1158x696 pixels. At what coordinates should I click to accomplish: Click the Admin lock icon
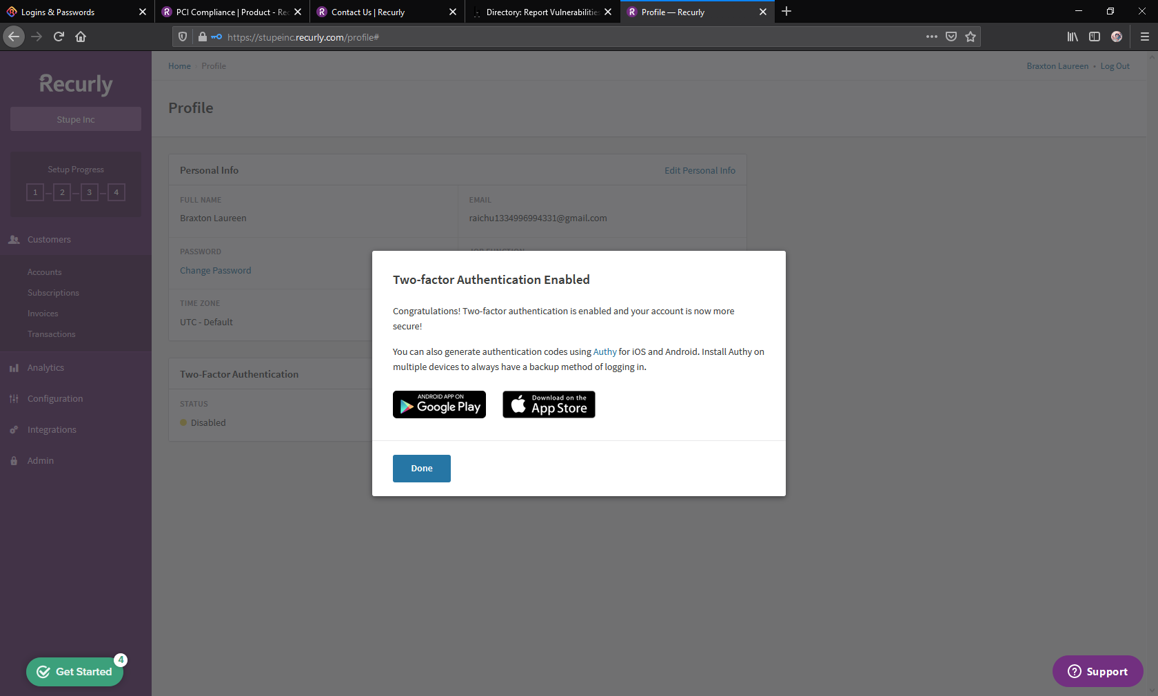pyautogui.click(x=14, y=461)
